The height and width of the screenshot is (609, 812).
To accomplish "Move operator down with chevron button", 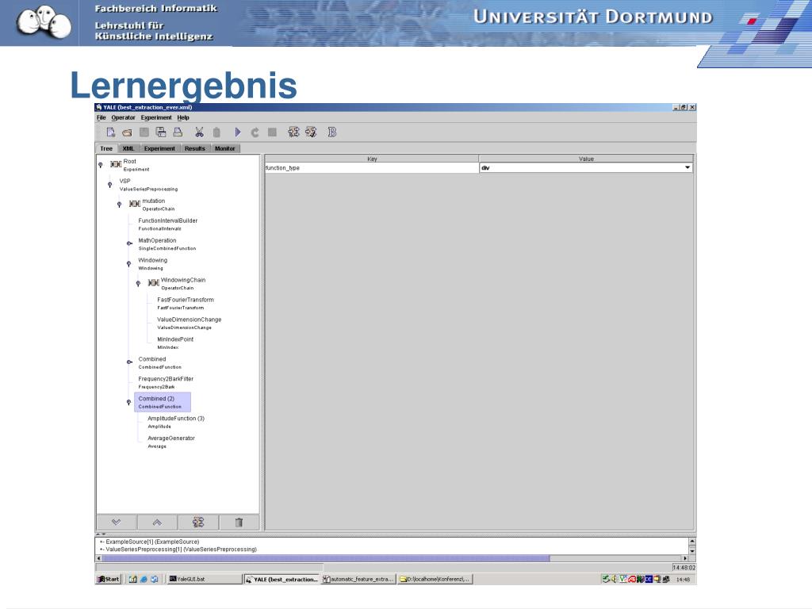I will point(116,522).
